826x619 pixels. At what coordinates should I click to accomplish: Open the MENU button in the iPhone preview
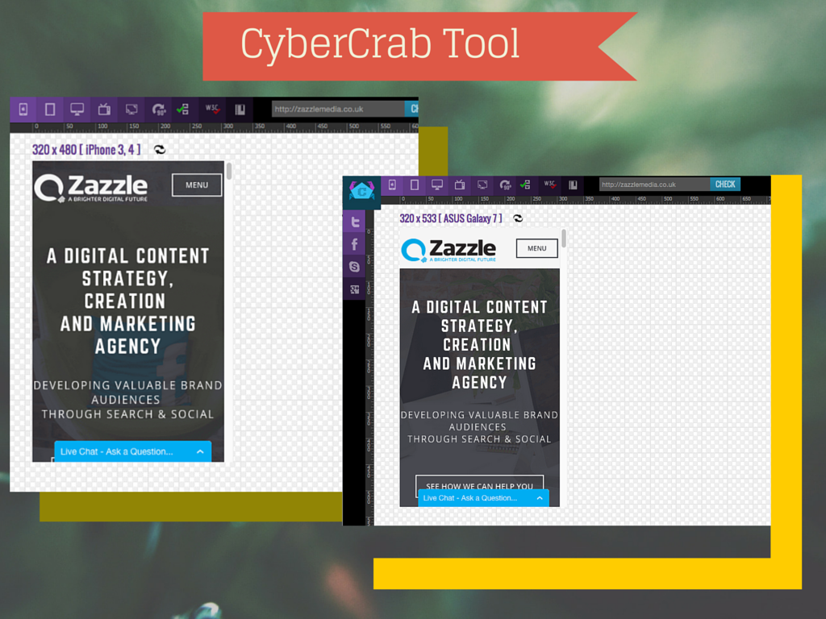point(197,185)
